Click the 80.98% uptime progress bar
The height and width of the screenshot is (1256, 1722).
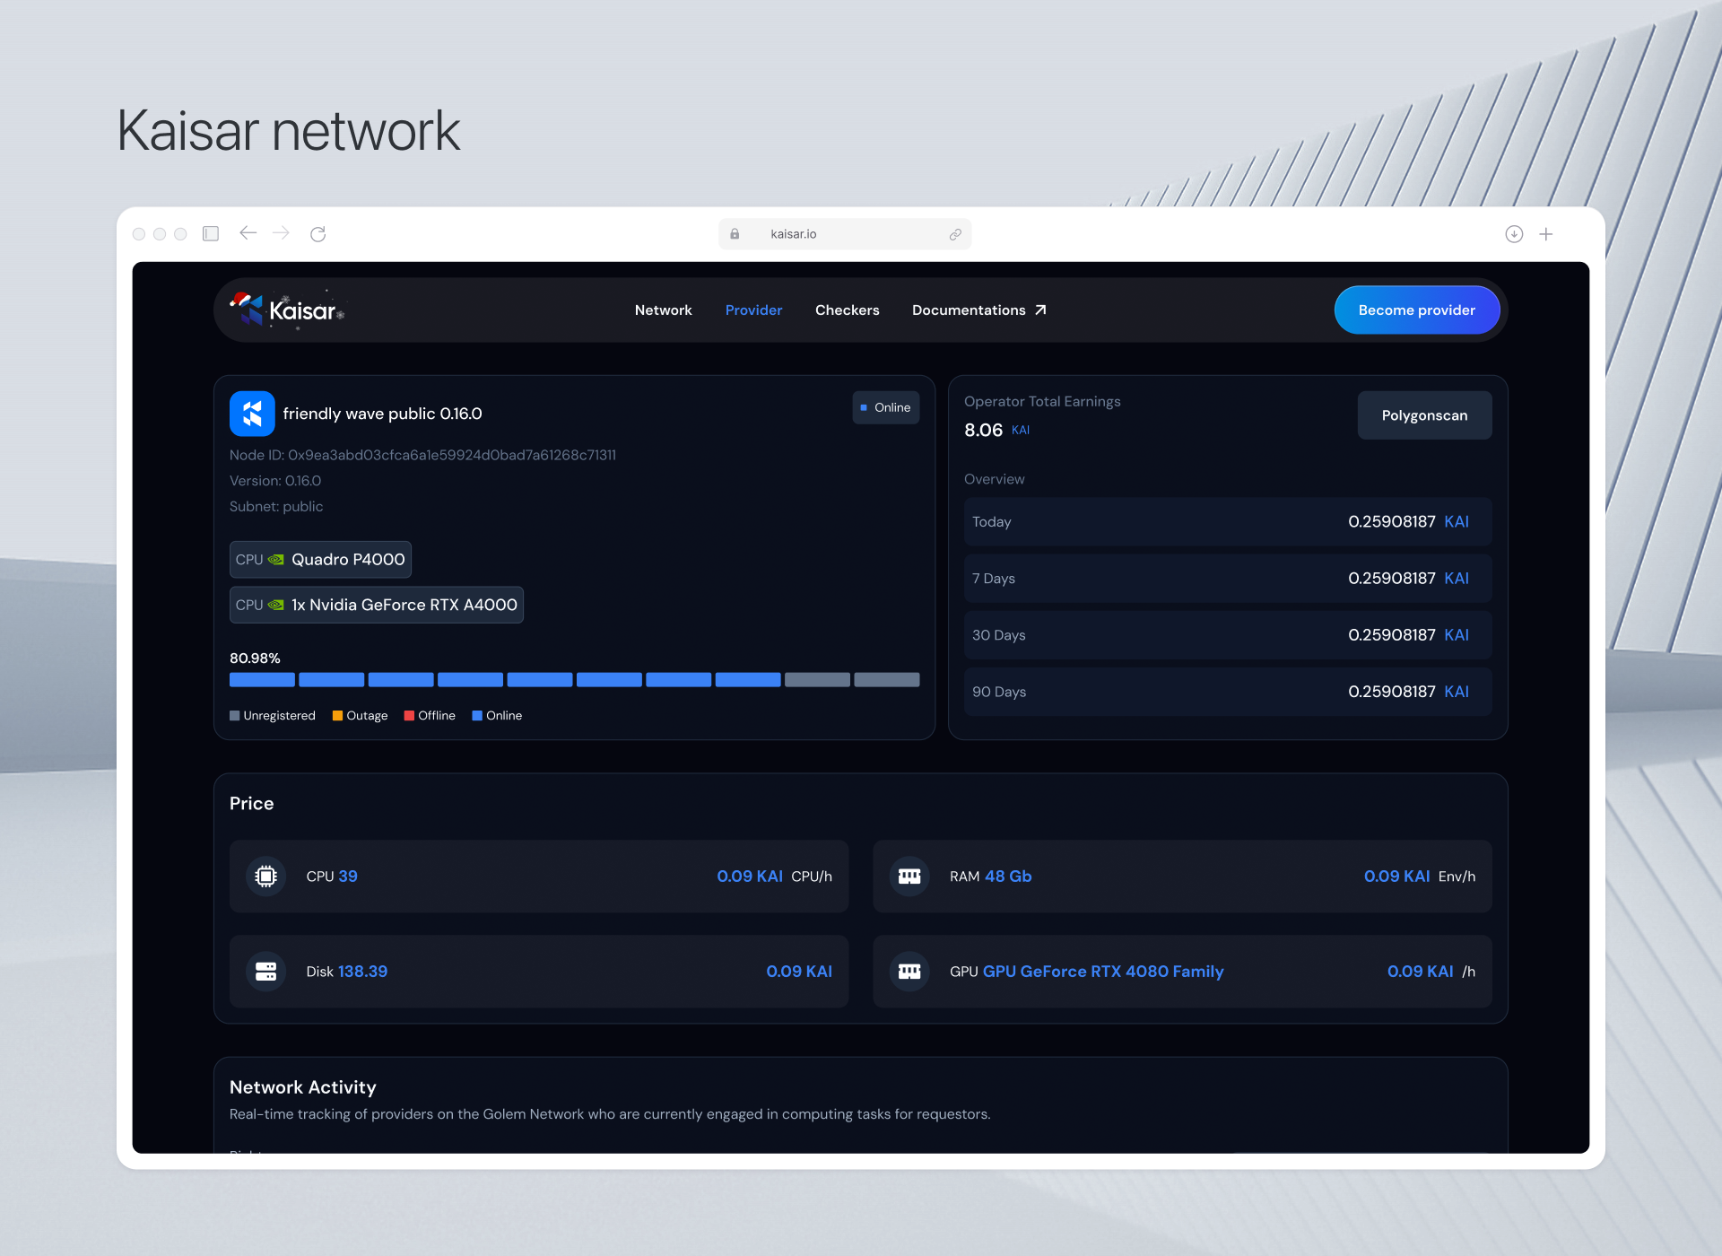click(574, 680)
